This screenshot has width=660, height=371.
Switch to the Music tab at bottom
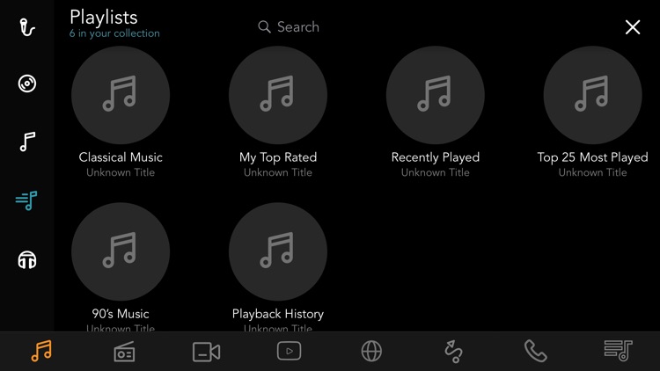(x=41, y=352)
